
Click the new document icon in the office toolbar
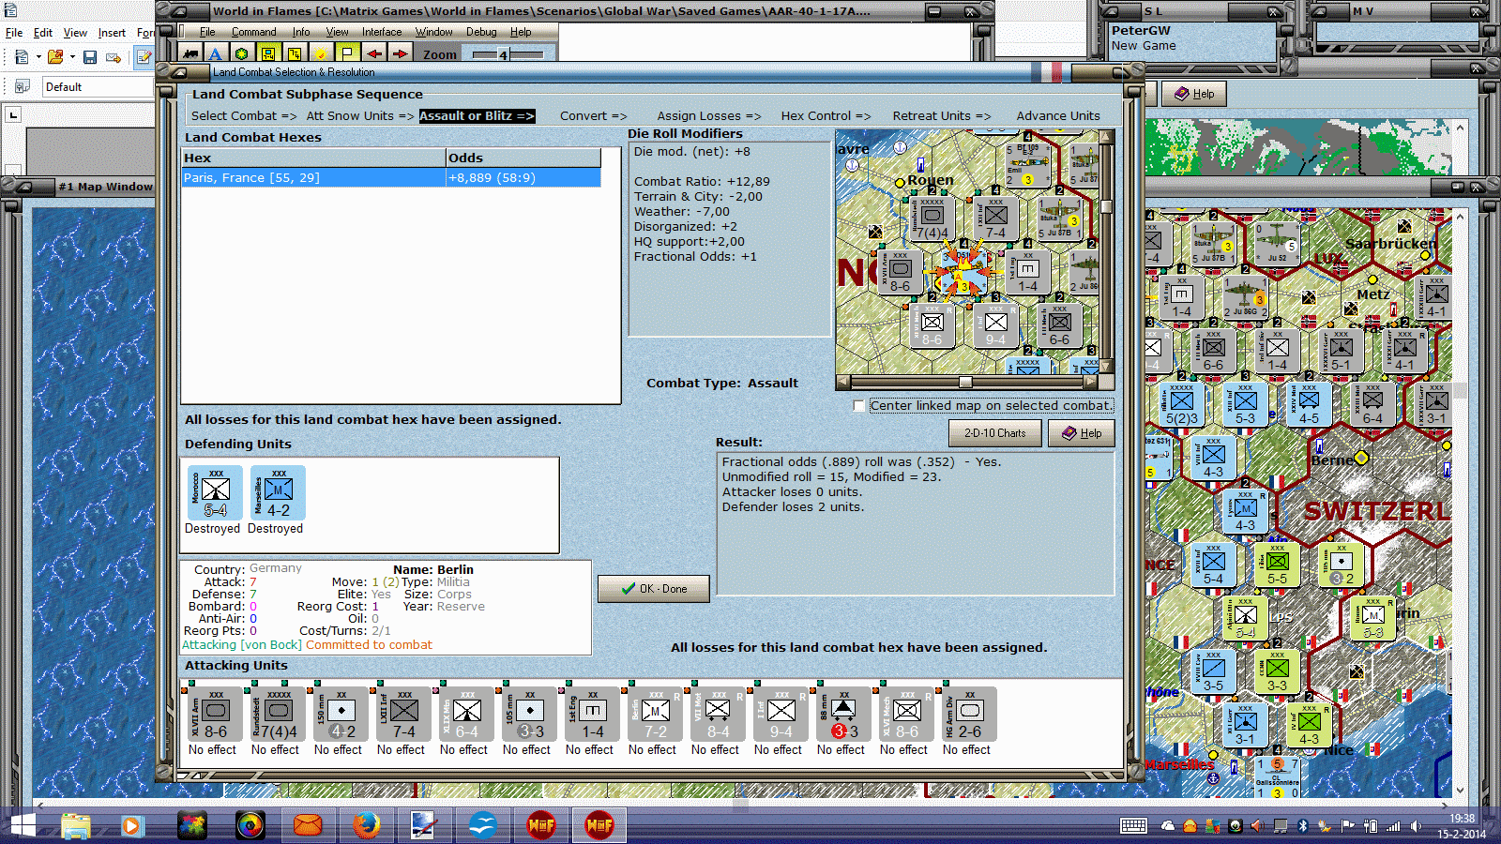point(22,57)
